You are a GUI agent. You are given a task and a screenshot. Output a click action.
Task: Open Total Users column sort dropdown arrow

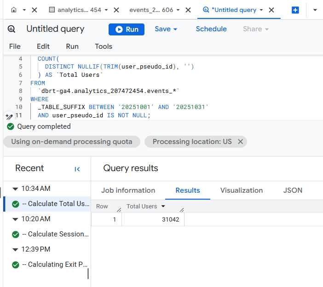(163, 206)
